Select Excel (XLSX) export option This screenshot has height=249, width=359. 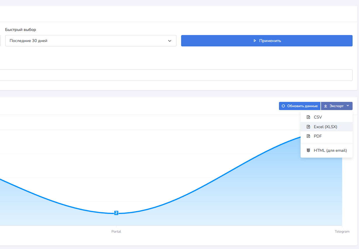[x=325, y=127]
